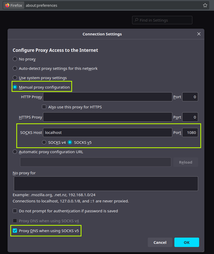
Task: Close the Connection Settings dialog
Action: [199, 34]
